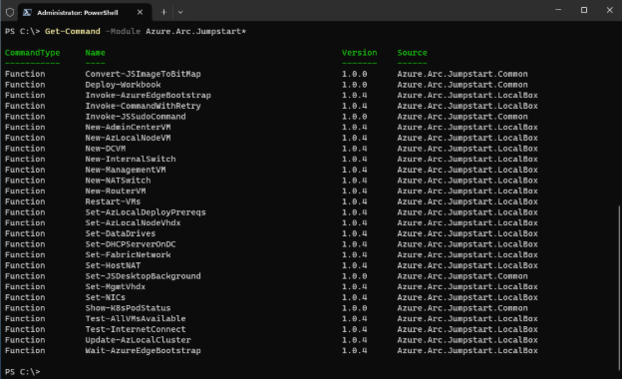The image size is (622, 379).
Task: Click Restart-VMs function name
Action: click(x=113, y=201)
